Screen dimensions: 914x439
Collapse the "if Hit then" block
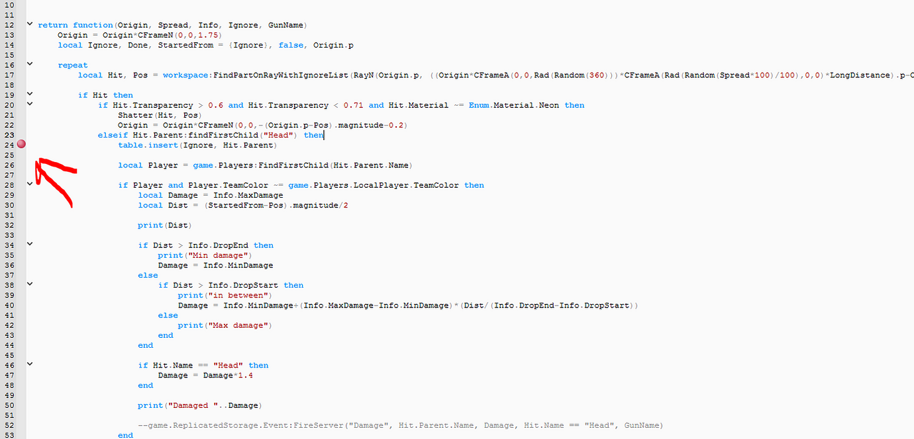(x=29, y=95)
